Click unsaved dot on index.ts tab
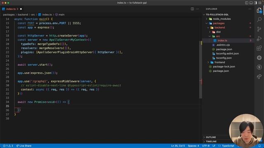 click(21, 9)
